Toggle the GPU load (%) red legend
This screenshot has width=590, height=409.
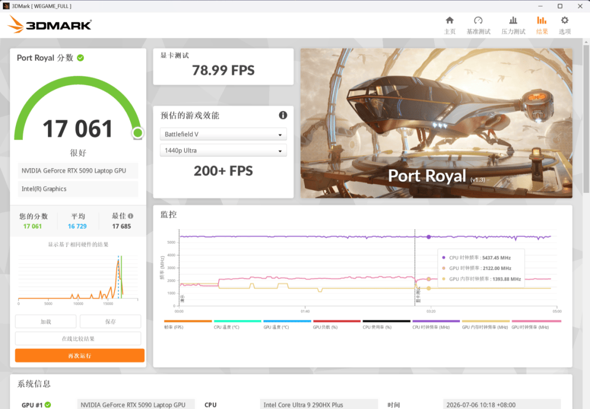point(337,324)
